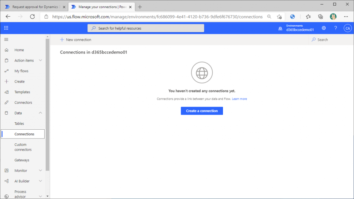Click the Create a connection button
Screen dimensions: 354x199
(x=202, y=111)
